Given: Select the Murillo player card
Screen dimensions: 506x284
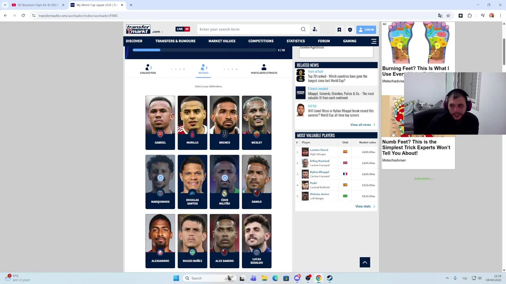Looking at the screenshot, I should pos(193,123).
